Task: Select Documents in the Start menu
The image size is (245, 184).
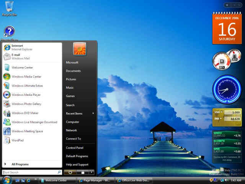Action: point(73,71)
